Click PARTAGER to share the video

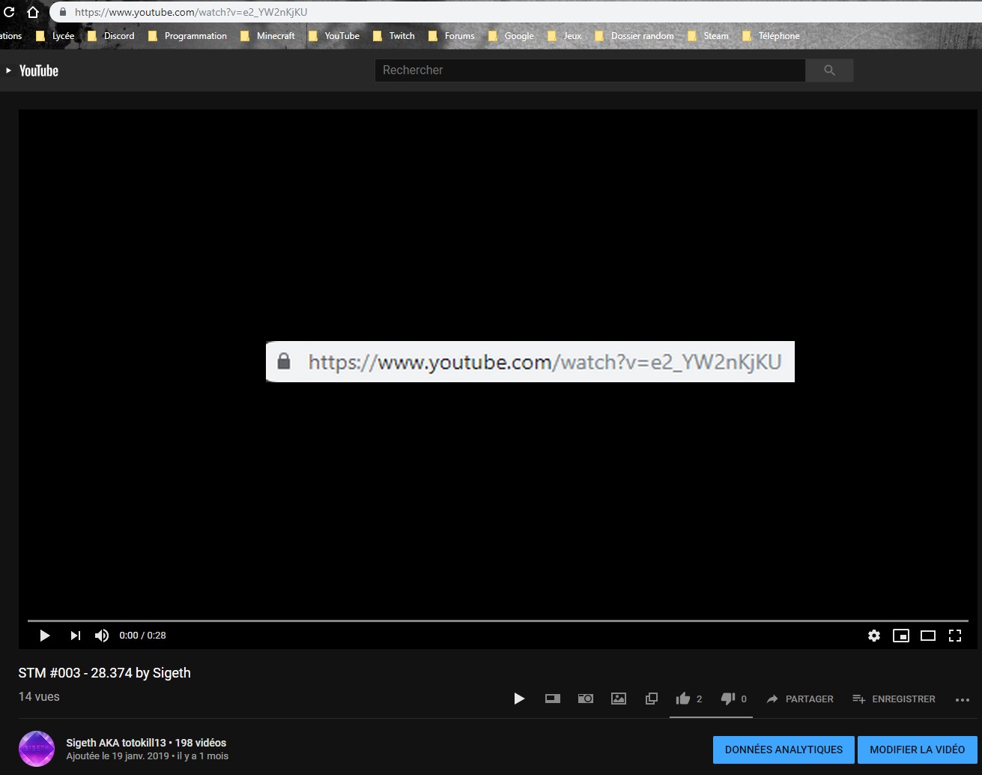pyautogui.click(x=799, y=699)
